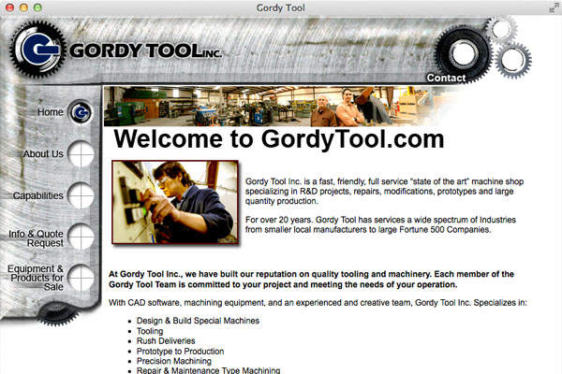Click the crosshair circle next to About Us
The height and width of the screenshot is (374, 562).
tap(81, 154)
